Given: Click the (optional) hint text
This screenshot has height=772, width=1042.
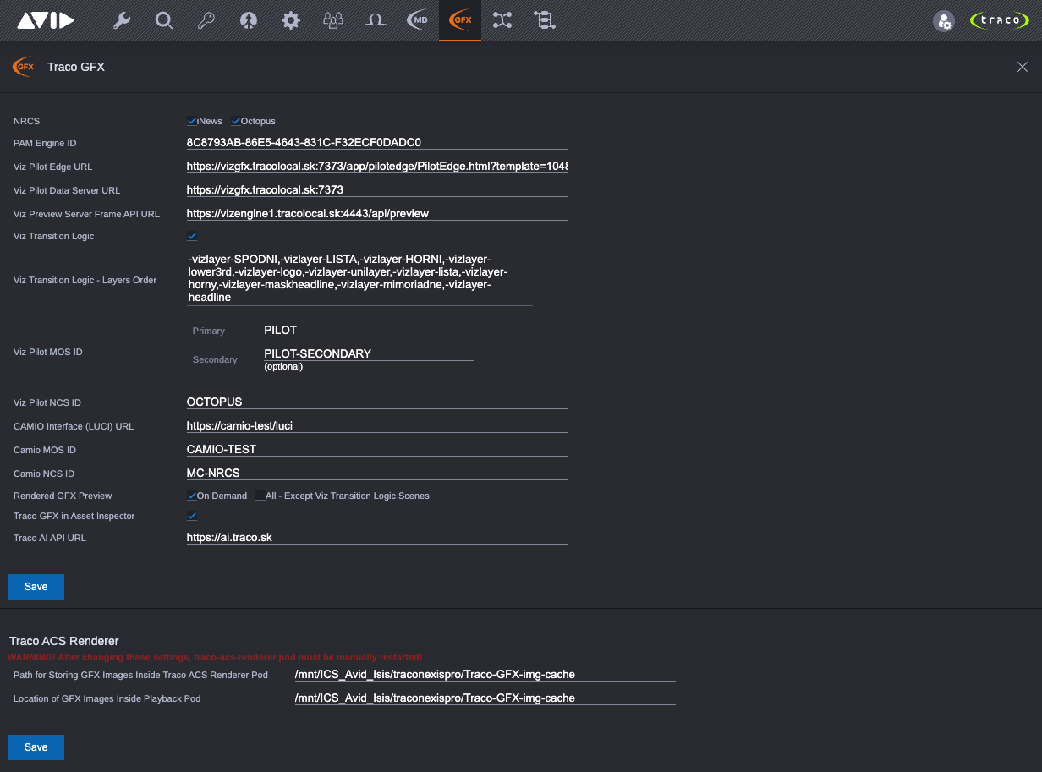Looking at the screenshot, I should (283, 367).
